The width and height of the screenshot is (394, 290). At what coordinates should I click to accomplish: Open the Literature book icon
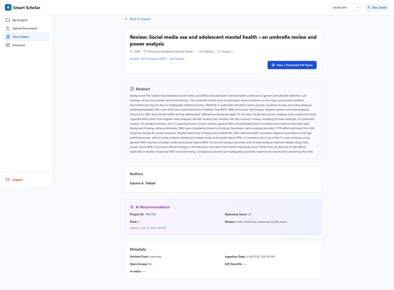(x=8, y=45)
